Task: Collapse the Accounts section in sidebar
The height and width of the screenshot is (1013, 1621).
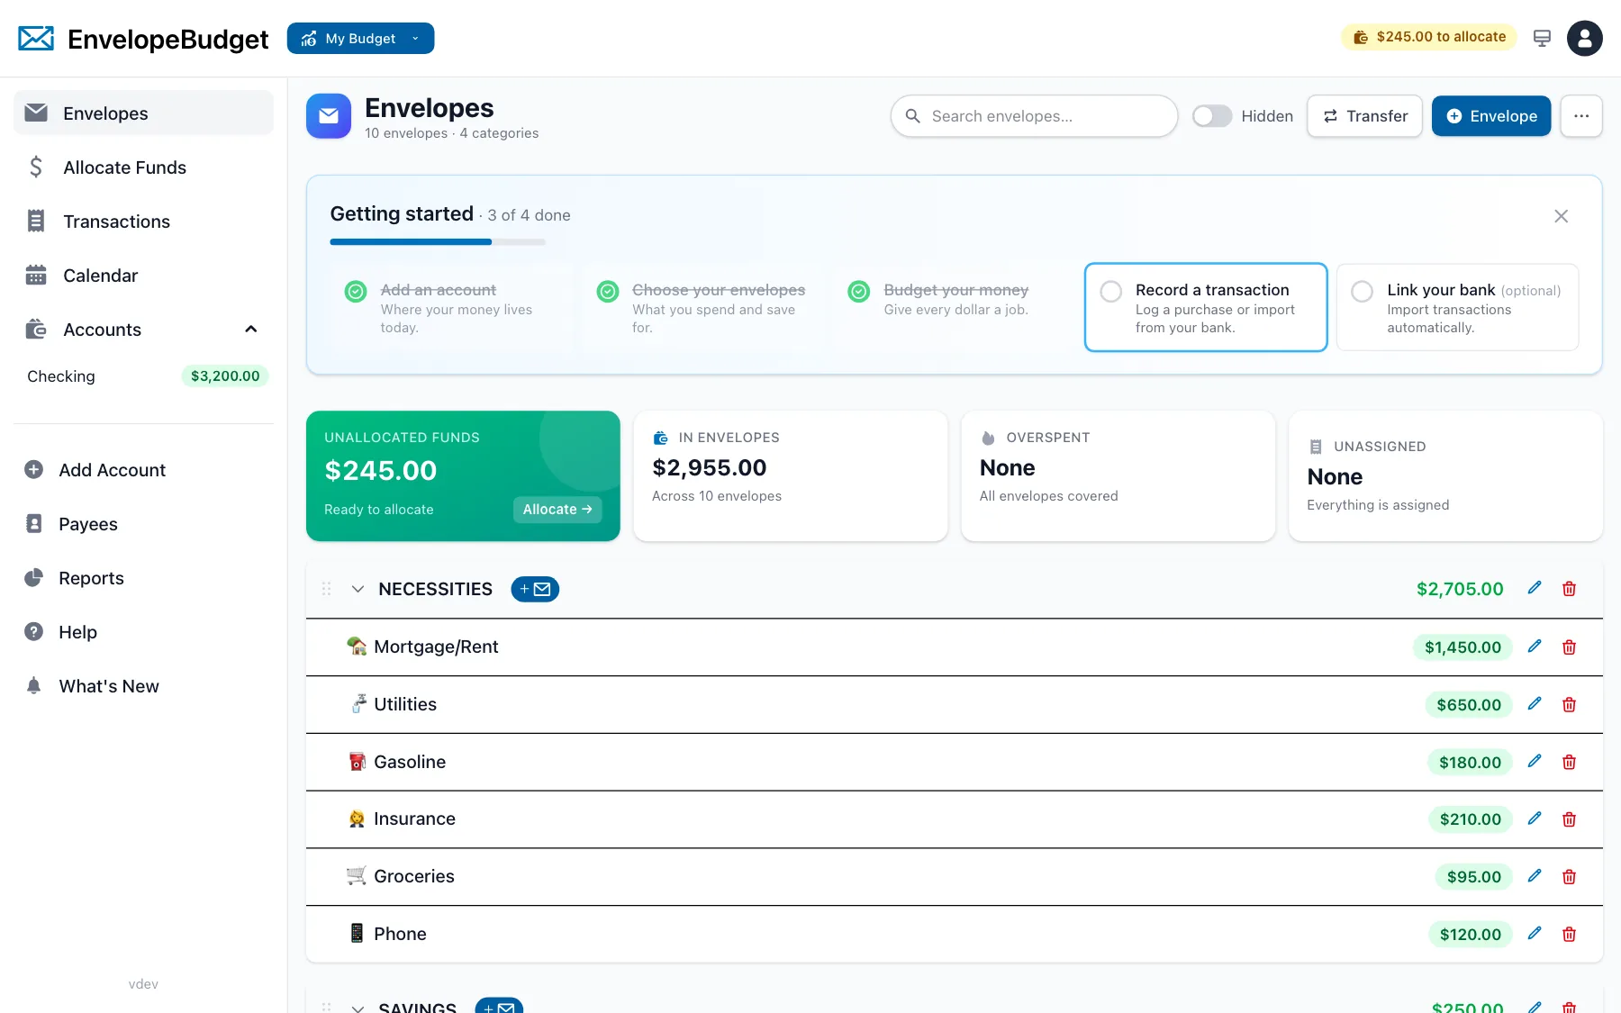Action: [251, 330]
